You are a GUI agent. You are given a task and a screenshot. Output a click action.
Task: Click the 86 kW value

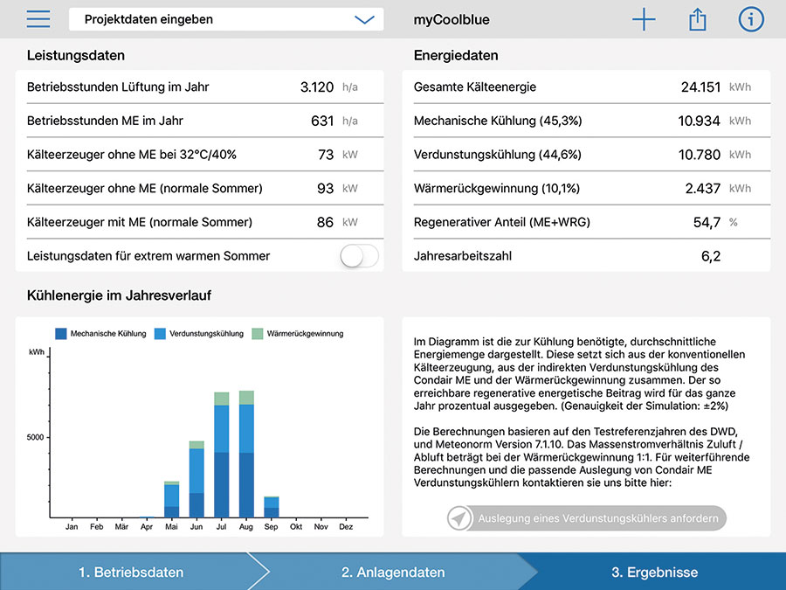[x=337, y=222]
